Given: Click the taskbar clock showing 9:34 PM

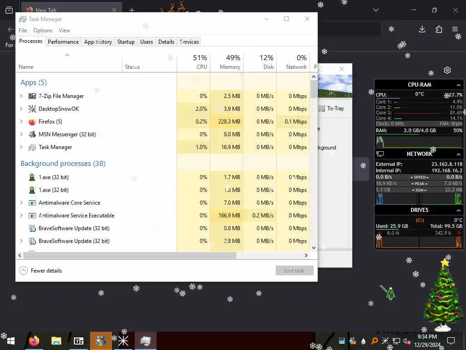Looking at the screenshot, I should pyautogui.click(x=427, y=341).
